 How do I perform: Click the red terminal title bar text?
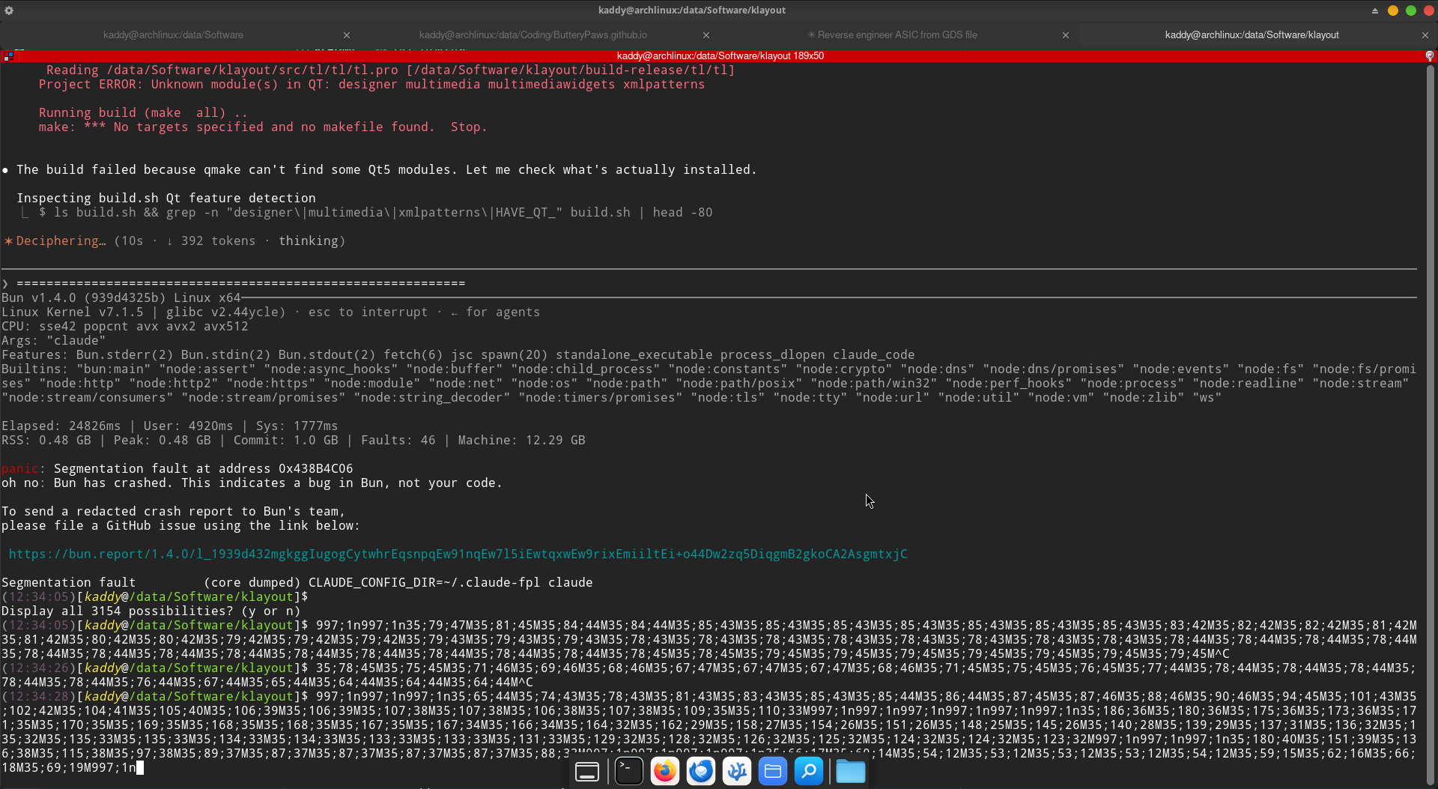pyautogui.click(x=720, y=56)
